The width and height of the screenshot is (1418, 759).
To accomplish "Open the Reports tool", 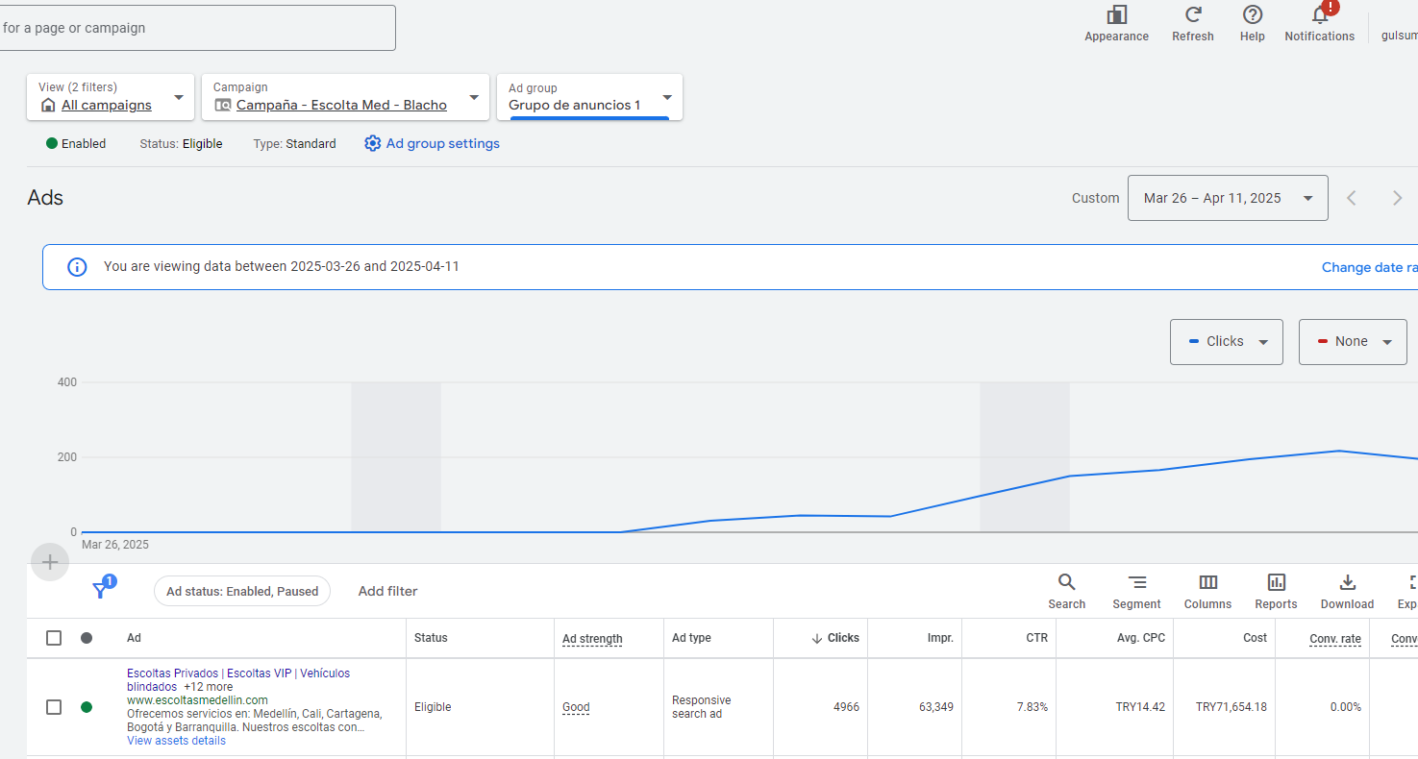I will pyautogui.click(x=1276, y=591).
